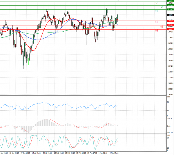Image resolution: width=174 pixels, height=155 pixels.
Task: Click the R1 resistance label
Action: 156,11
